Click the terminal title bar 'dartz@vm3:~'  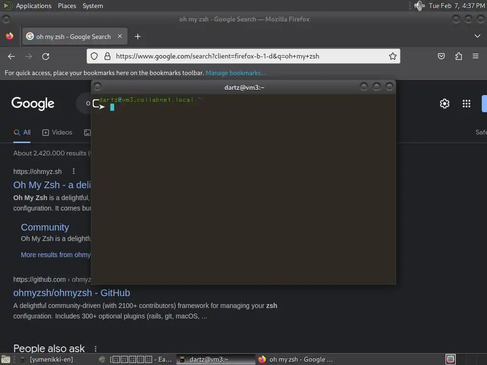point(244,87)
